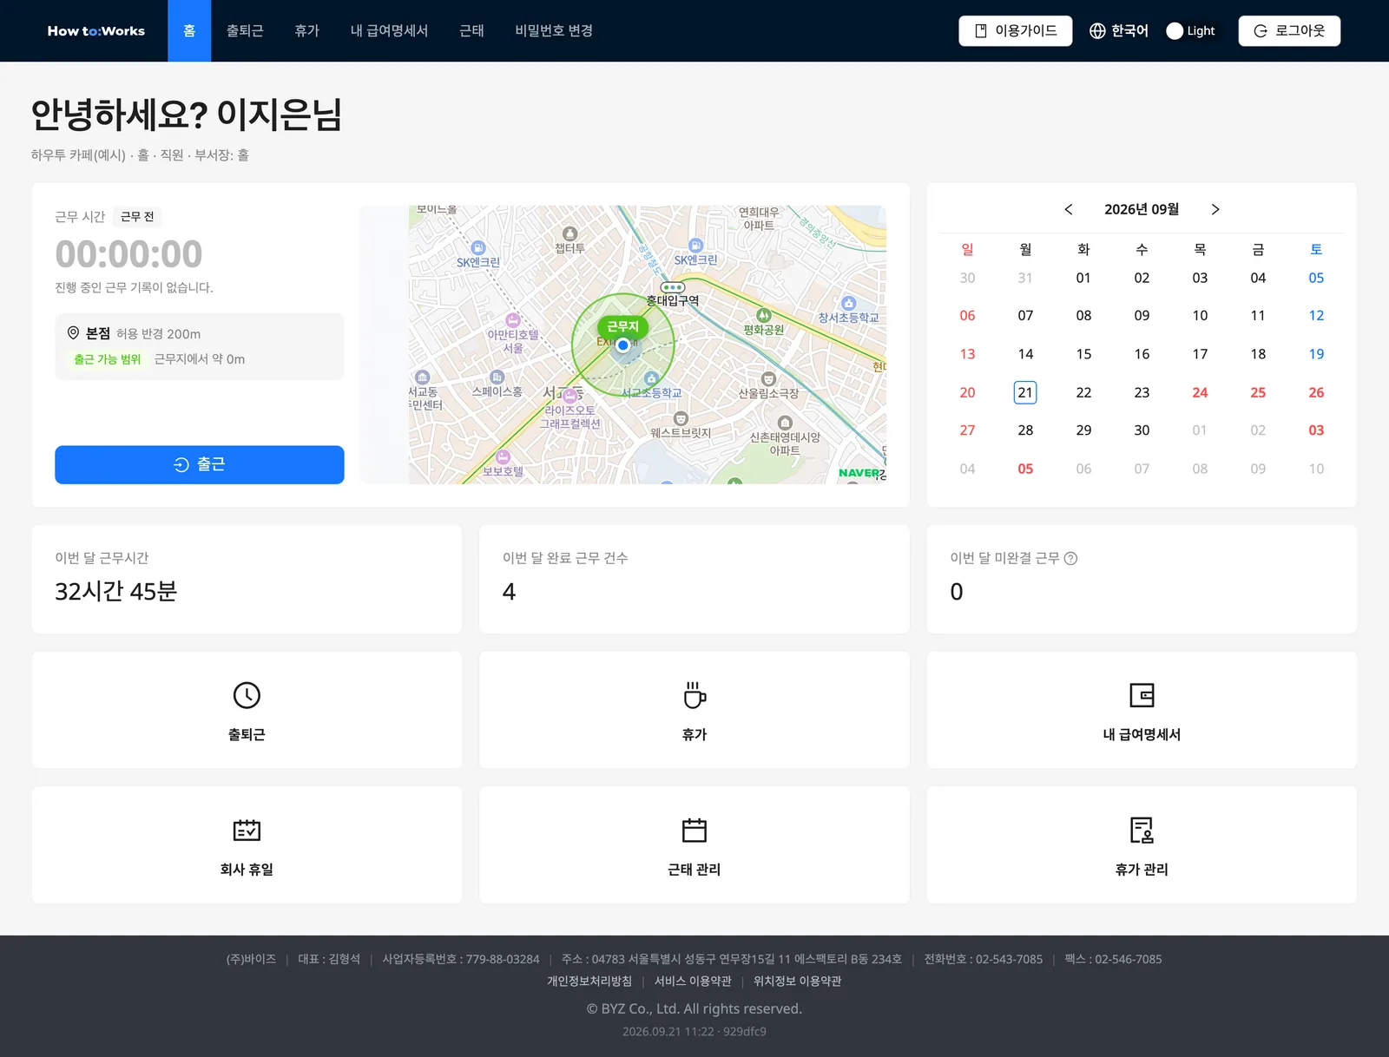
Task: Open 비밀번호 변경 in top navigation
Action: coord(554,30)
